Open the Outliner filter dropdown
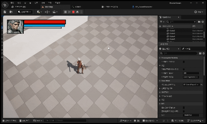207x124 pixels. pos(162,22)
